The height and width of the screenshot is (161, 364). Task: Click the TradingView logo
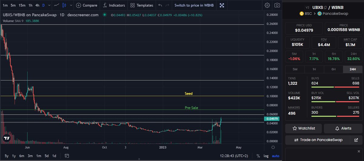(6, 138)
